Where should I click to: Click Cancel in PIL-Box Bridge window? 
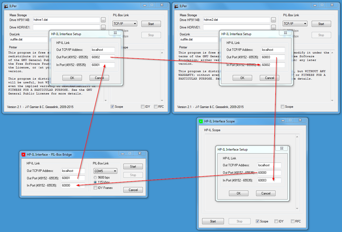[133, 190]
